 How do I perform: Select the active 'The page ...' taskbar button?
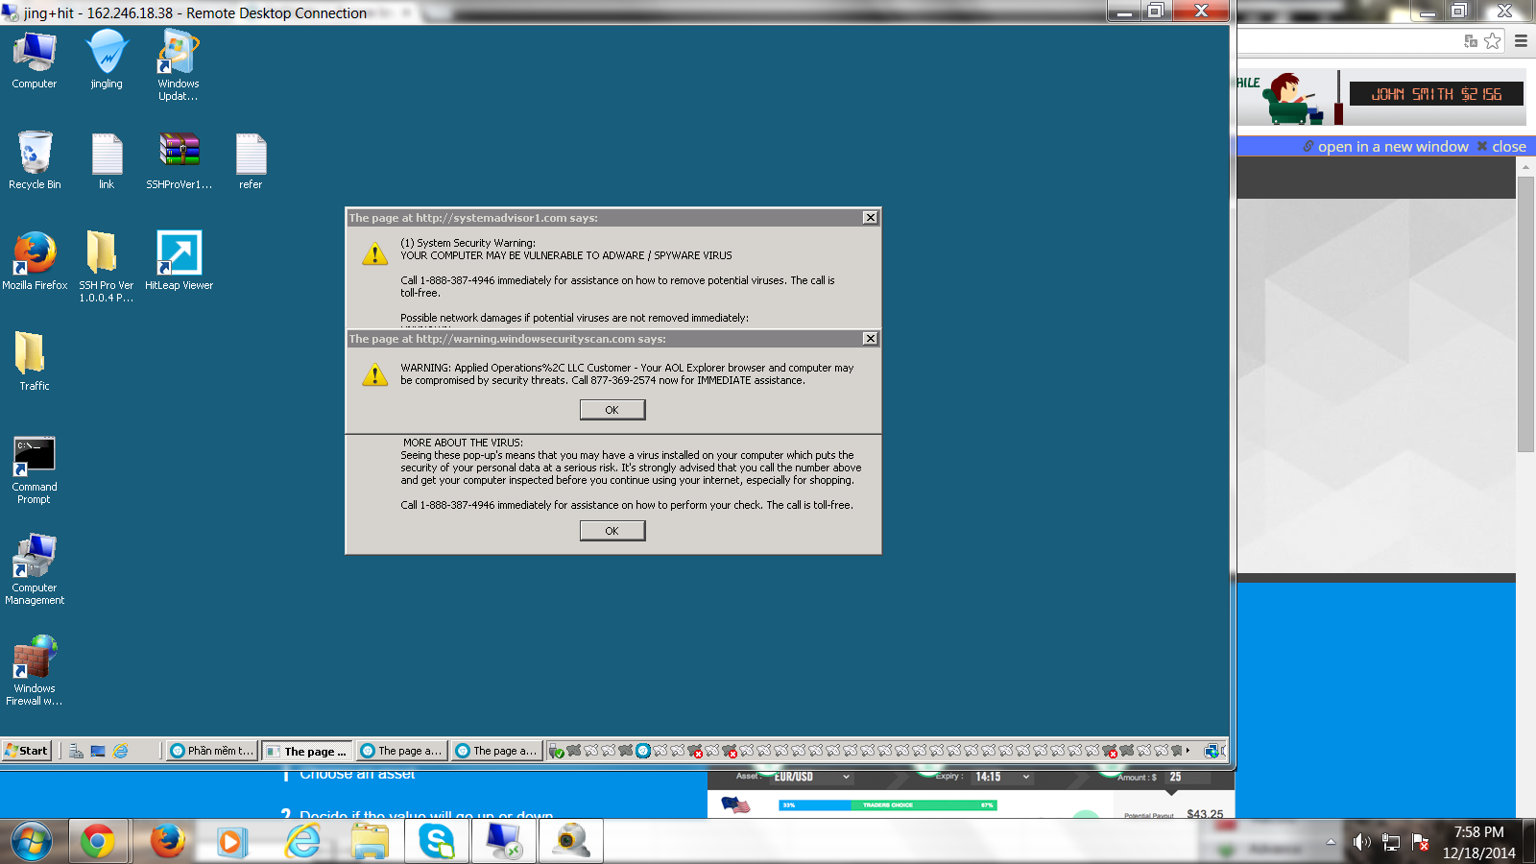pyautogui.click(x=307, y=751)
